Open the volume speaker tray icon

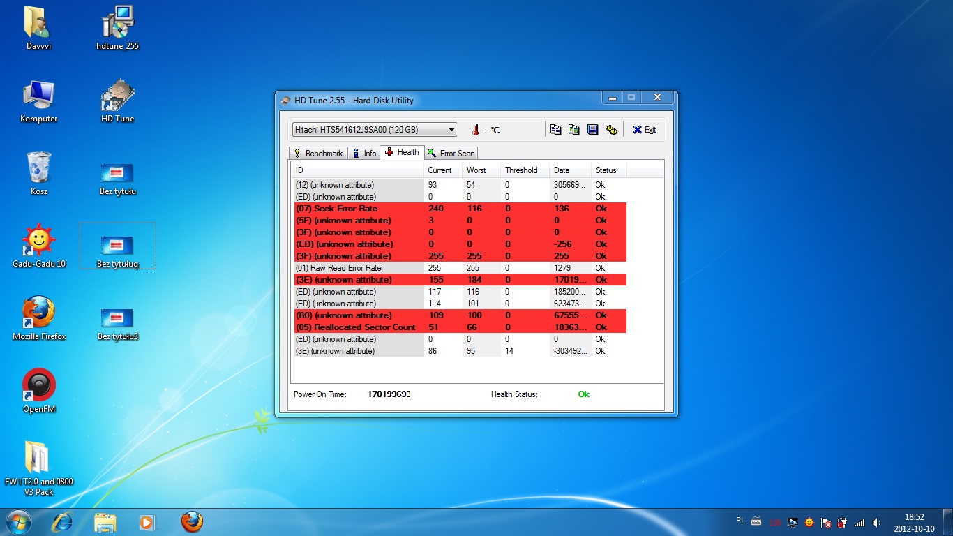coord(876,522)
